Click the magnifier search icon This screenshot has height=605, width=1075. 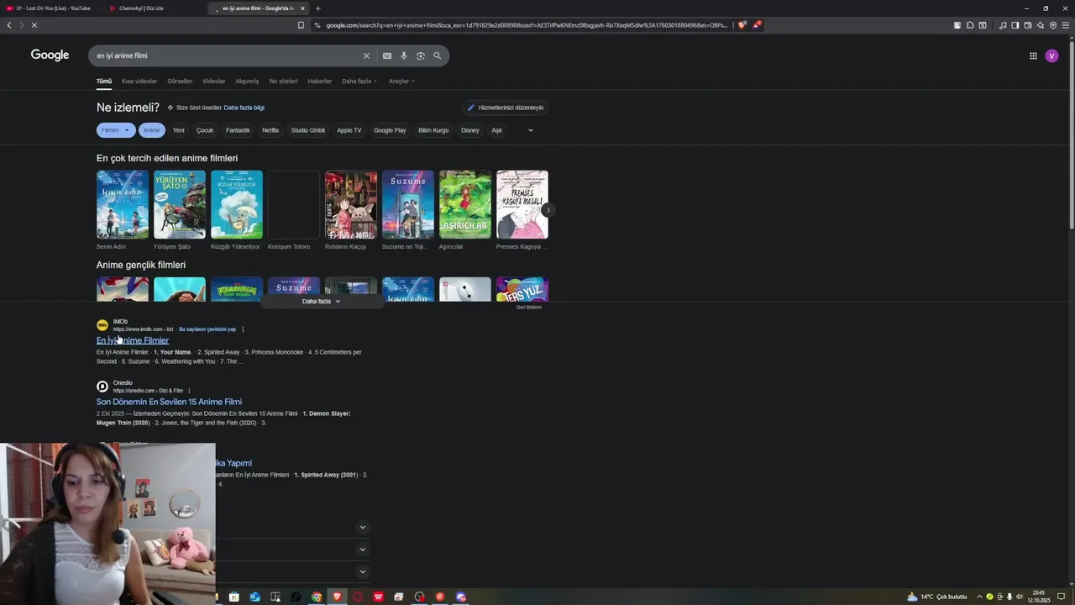click(438, 56)
